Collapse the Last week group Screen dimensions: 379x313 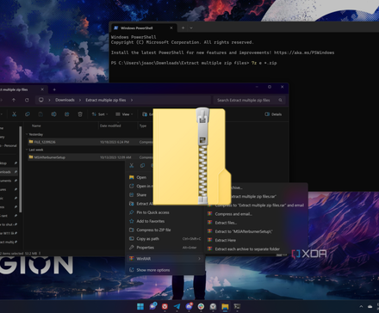(27, 150)
